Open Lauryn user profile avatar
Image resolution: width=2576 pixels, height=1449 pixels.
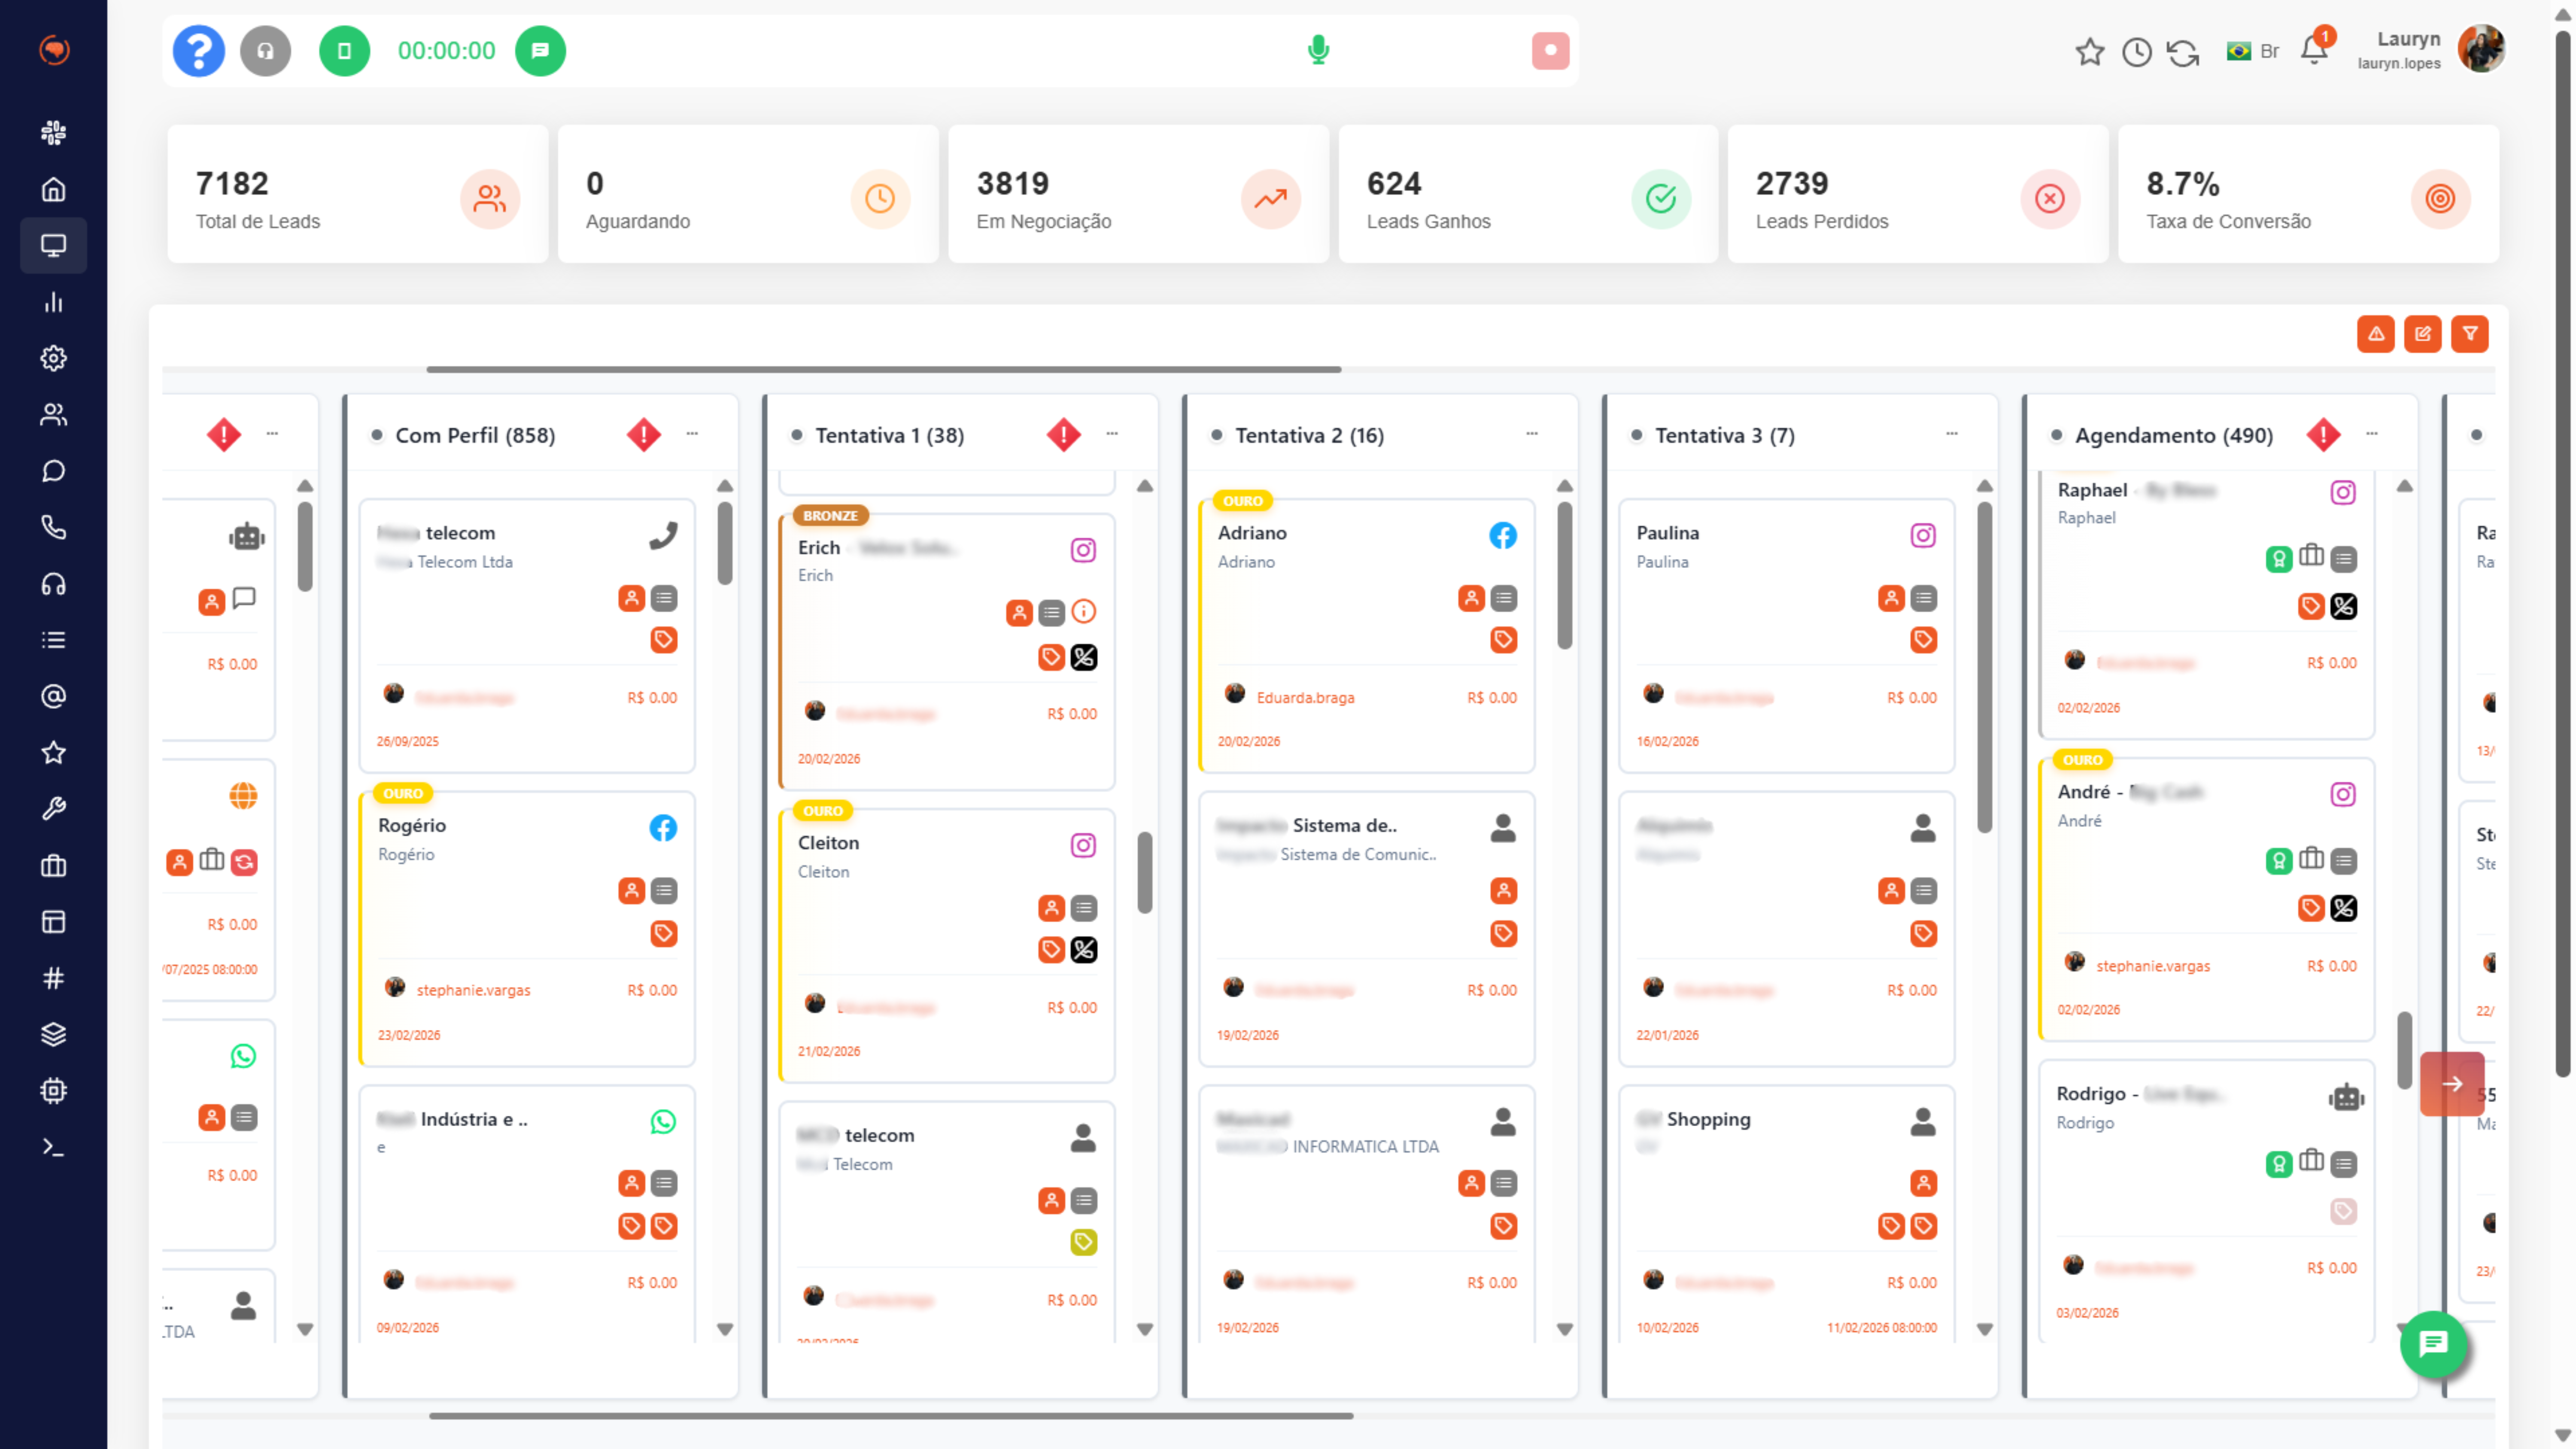pyautogui.click(x=2481, y=50)
